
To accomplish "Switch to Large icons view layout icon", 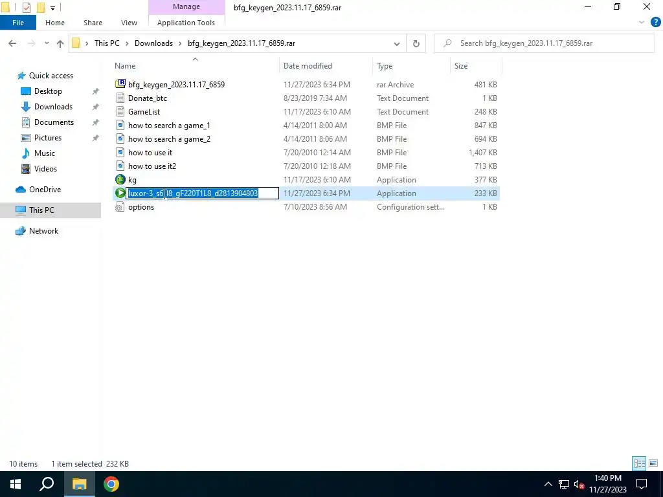I will [x=653, y=463].
